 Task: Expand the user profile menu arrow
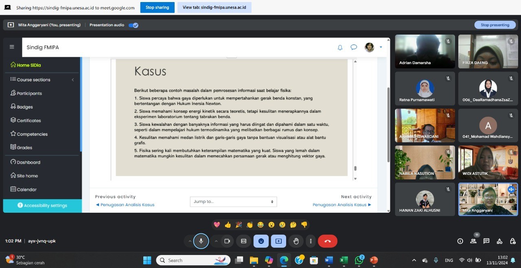point(381,47)
